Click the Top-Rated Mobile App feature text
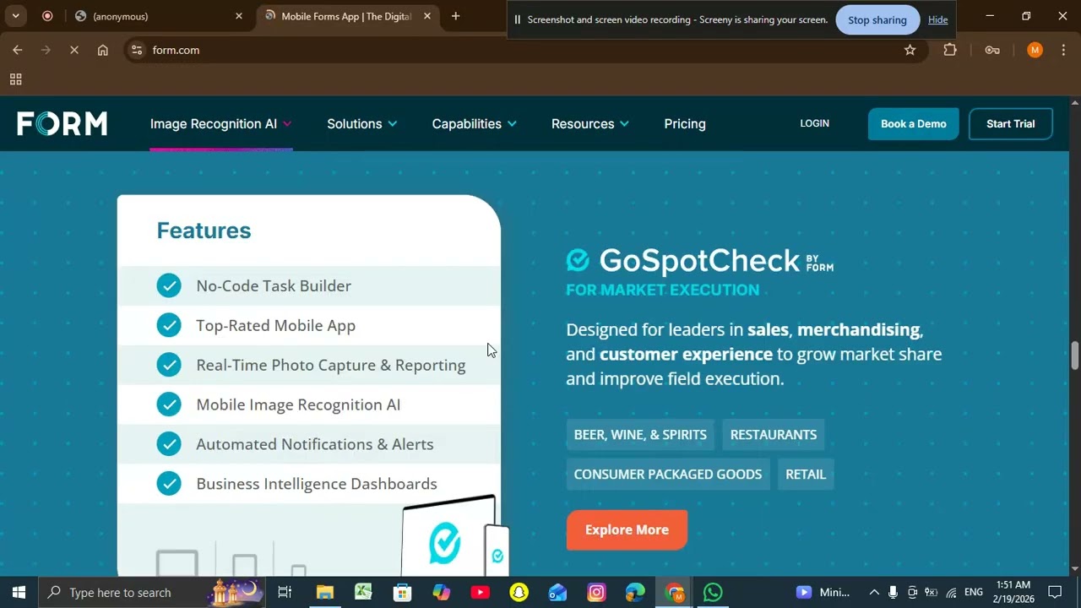 [x=275, y=325]
